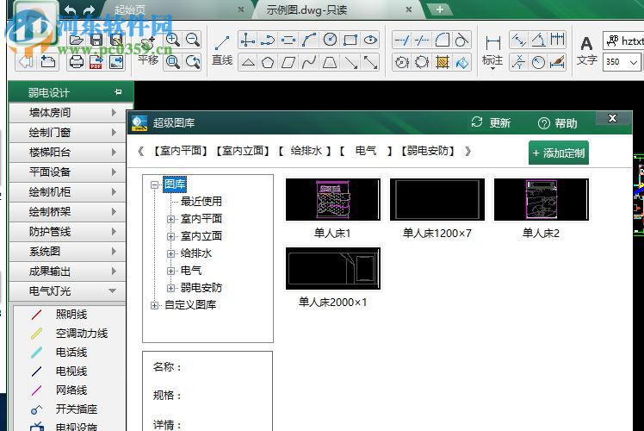Click the save floppy disk icon
Viewport: 644px width, 431px height.
click(96, 41)
